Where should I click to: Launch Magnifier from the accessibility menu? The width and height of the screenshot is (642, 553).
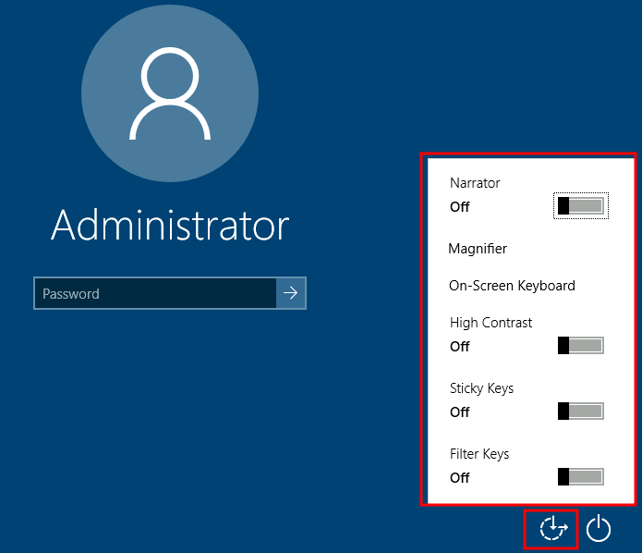pyautogui.click(x=478, y=249)
